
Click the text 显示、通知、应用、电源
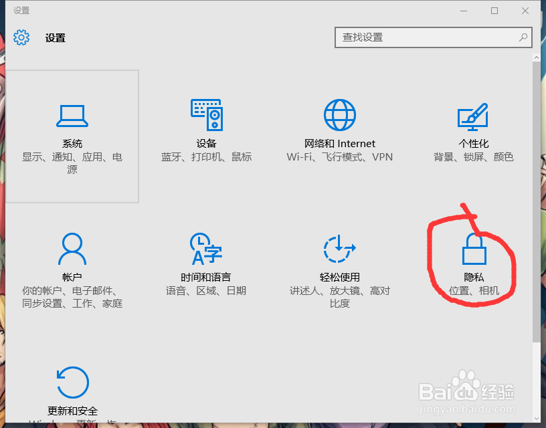[72, 163]
